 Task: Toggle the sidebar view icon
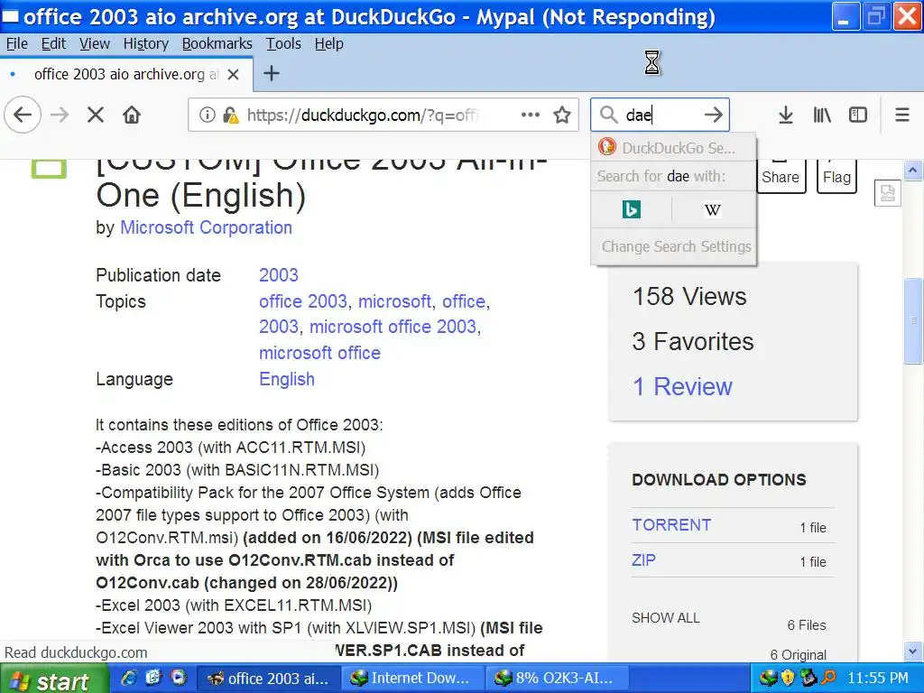click(858, 115)
